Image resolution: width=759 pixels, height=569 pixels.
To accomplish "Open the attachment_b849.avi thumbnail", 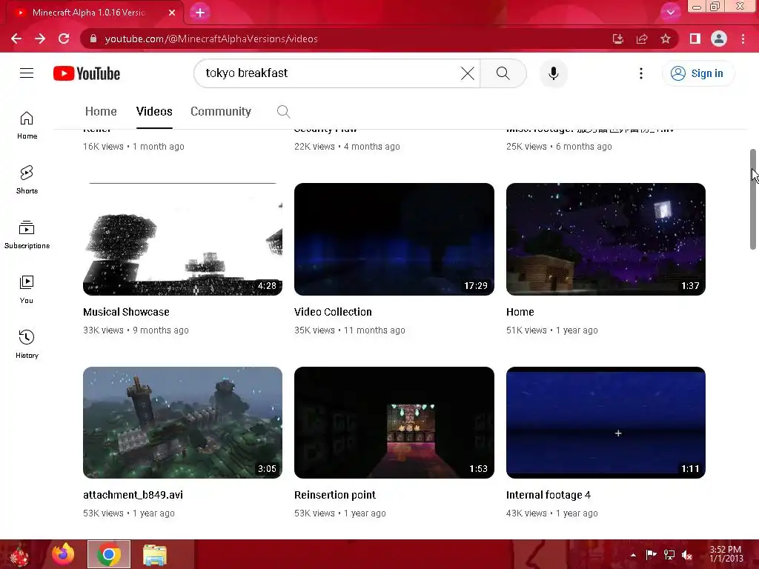I will point(182,422).
